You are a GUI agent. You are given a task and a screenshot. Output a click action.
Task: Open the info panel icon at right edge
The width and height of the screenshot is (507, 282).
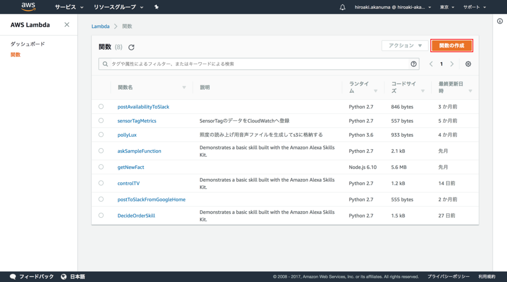point(500,21)
